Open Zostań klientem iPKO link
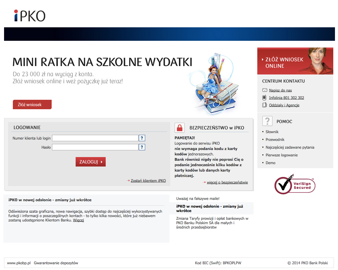This screenshot has height=270, width=338. [x=148, y=181]
